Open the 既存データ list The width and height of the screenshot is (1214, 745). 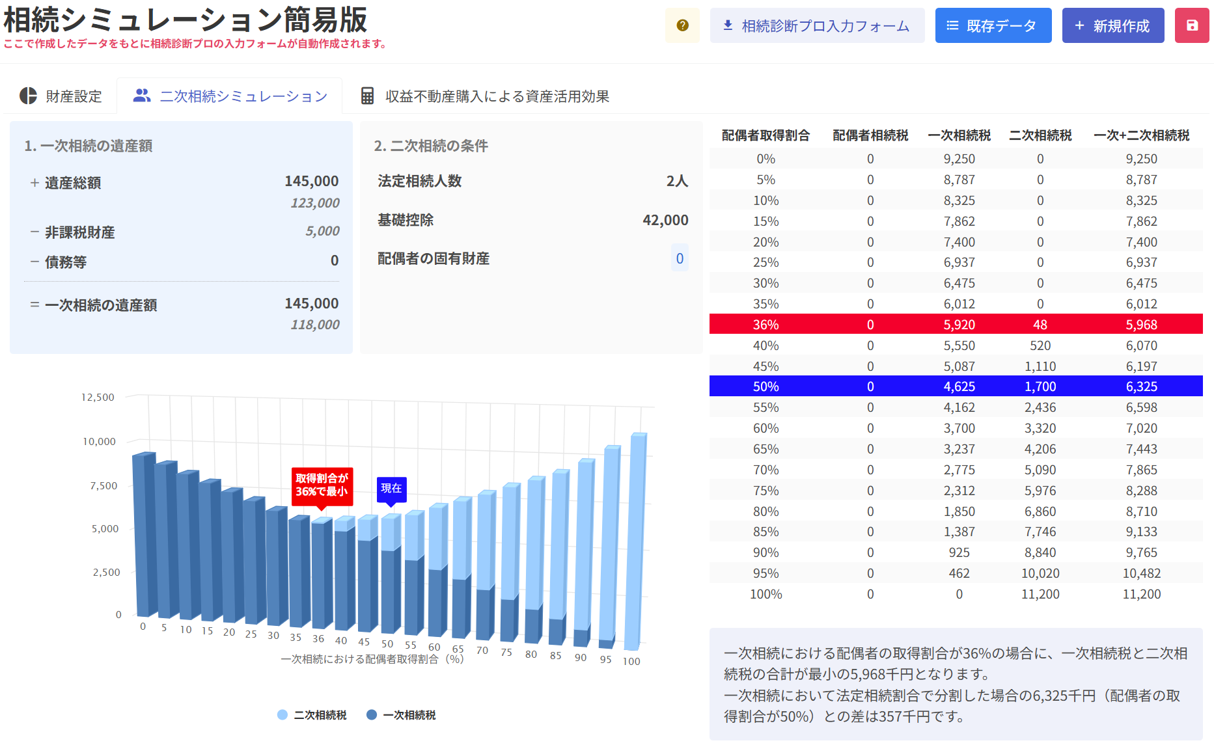[993, 25]
